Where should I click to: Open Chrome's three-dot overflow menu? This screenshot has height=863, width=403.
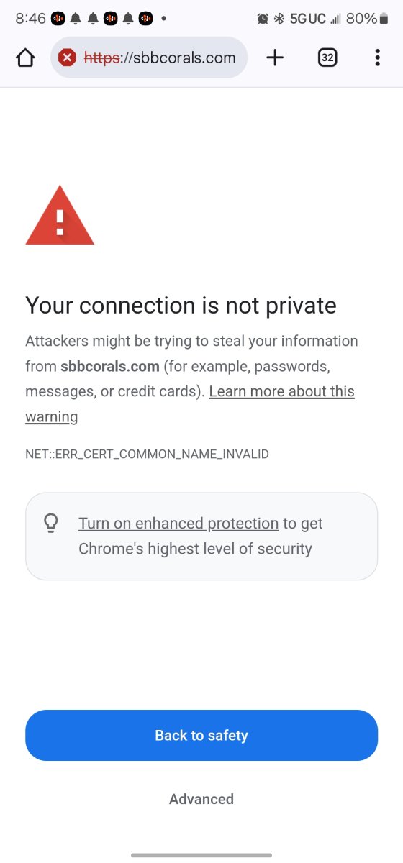point(377,58)
